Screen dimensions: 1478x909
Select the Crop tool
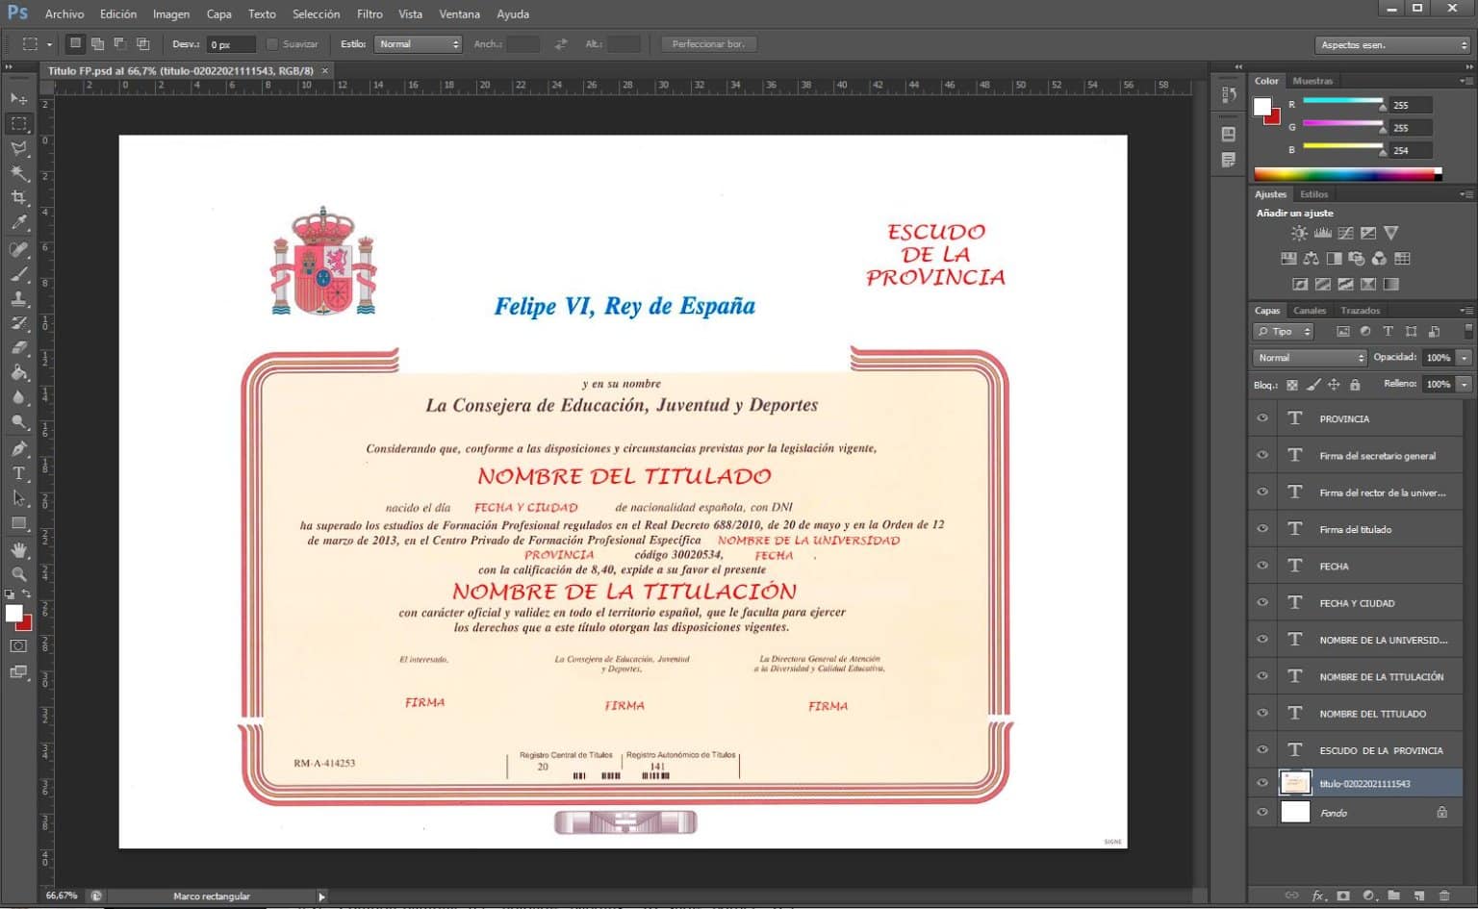tap(19, 198)
